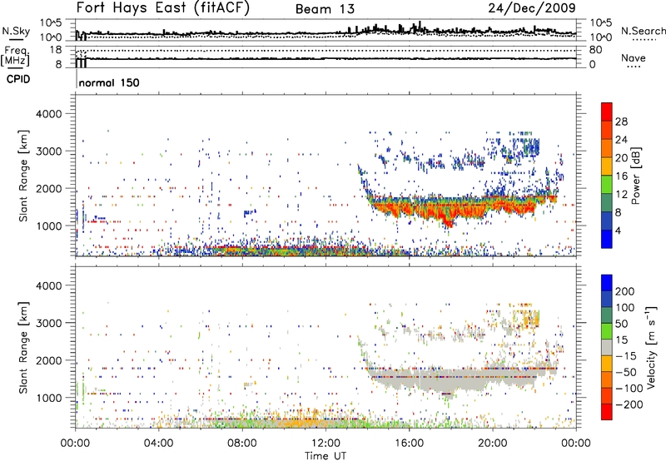Pick the gray ±15 segment of Velocity color bar

[x=607, y=347]
